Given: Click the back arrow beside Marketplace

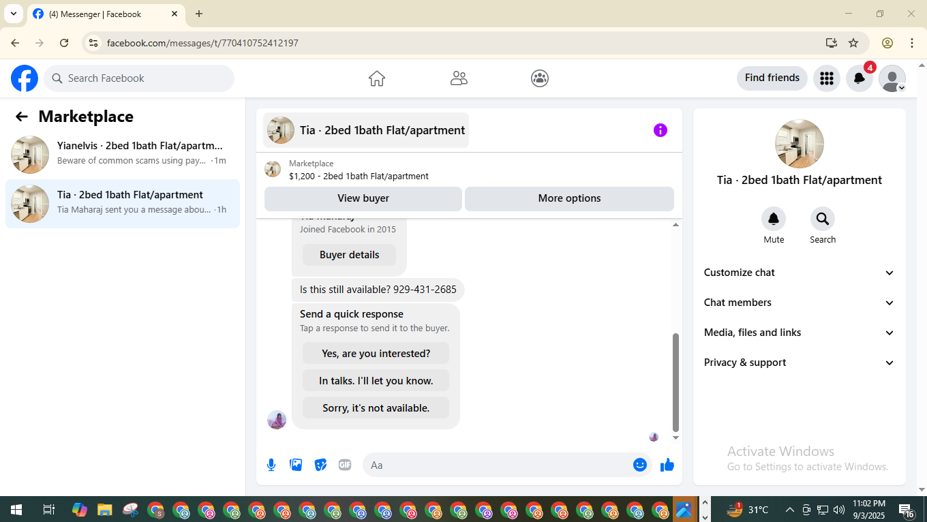Looking at the screenshot, I should [x=22, y=117].
